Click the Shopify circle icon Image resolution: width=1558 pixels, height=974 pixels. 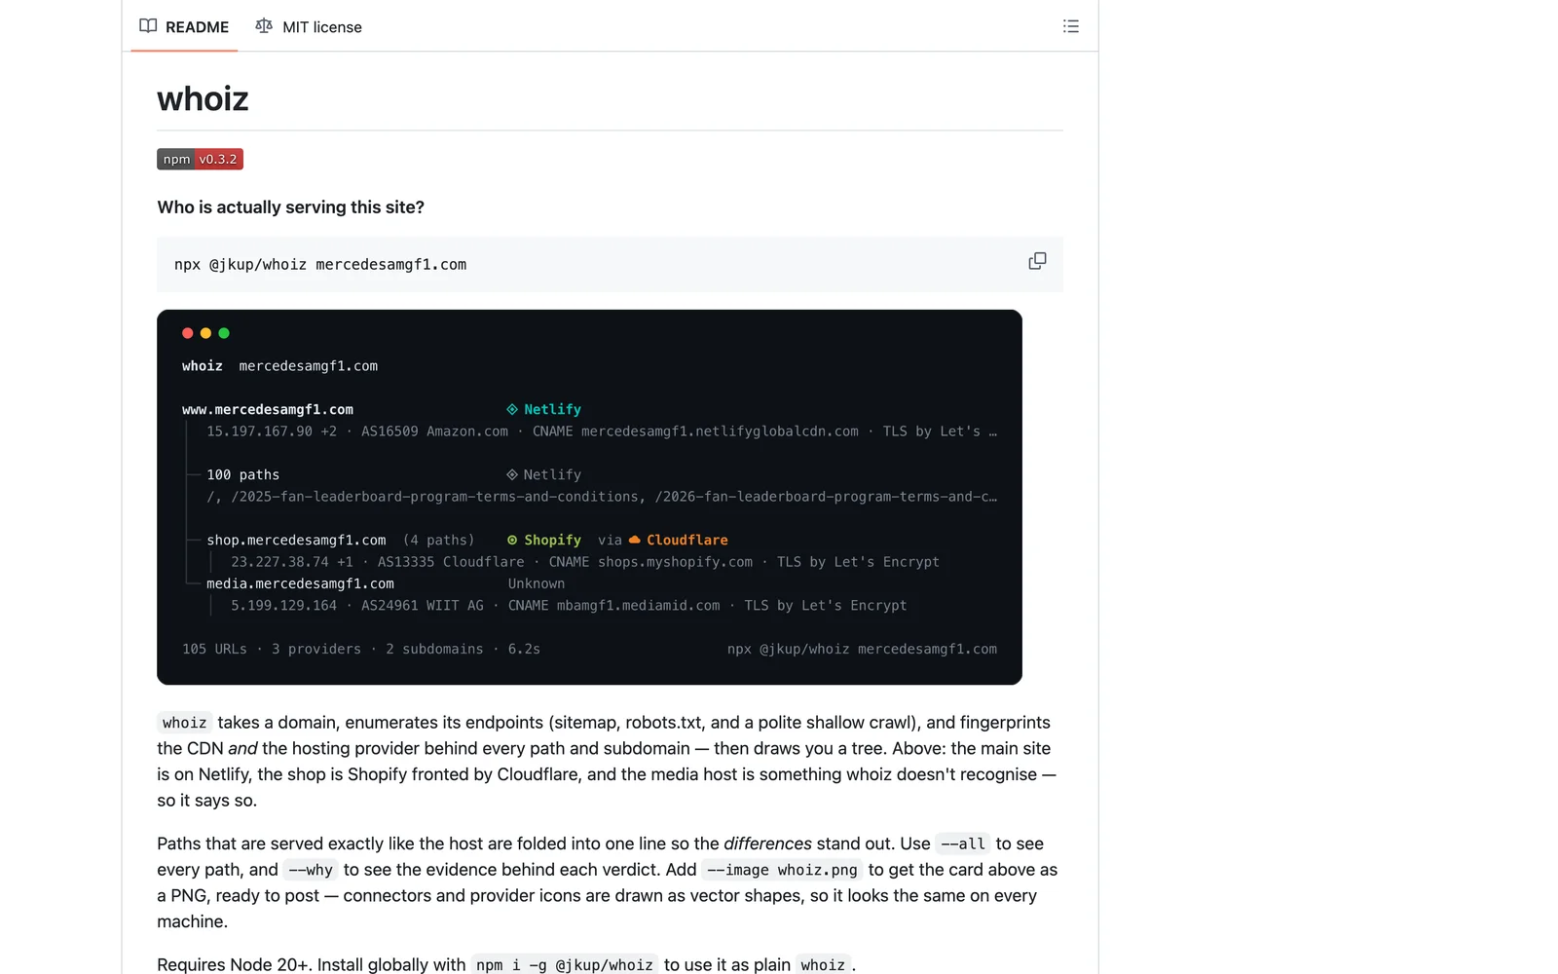click(512, 540)
